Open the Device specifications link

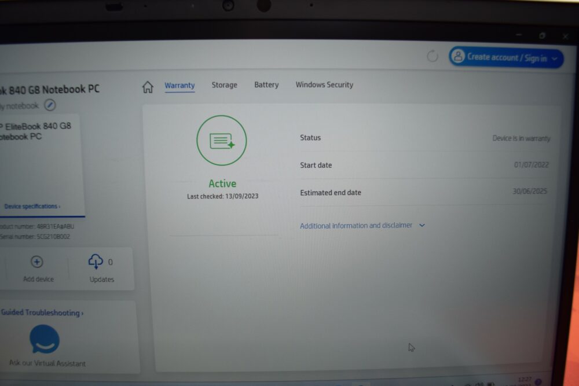32,206
